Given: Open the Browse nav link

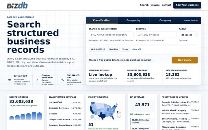Looking at the screenshot, I should (x=155, y=5).
